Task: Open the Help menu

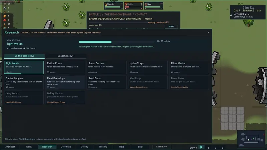Action: click(121, 147)
